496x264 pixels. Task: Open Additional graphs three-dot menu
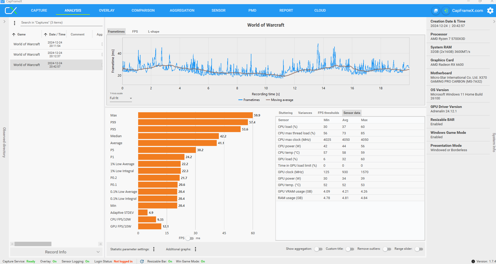[x=195, y=249]
